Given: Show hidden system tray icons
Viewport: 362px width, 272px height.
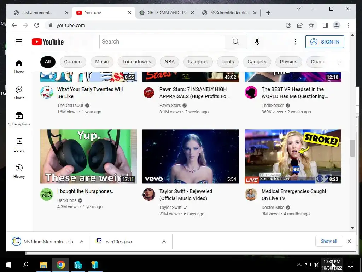Looking at the screenshot, I should (299, 265).
